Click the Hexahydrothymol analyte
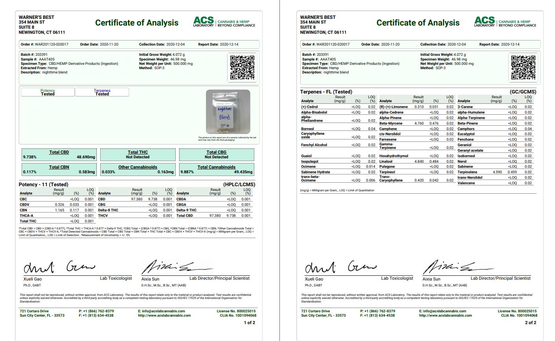The image size is (555, 341). coord(394,156)
